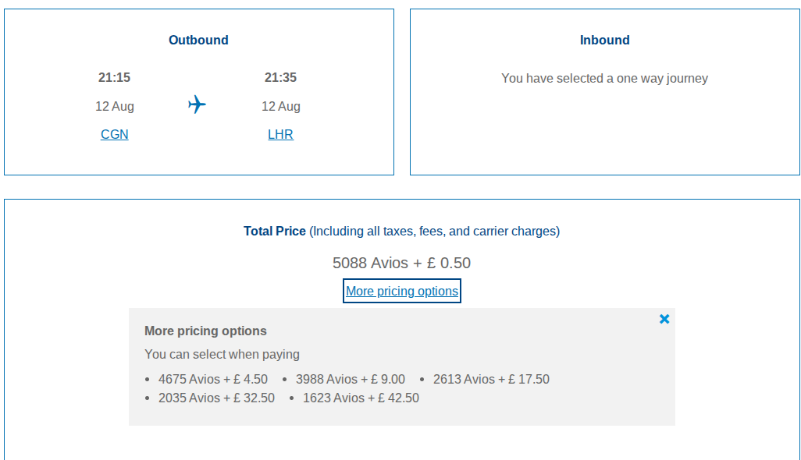Click the 'You can select when paying' text
This screenshot has height=460, width=801.
pos(222,354)
